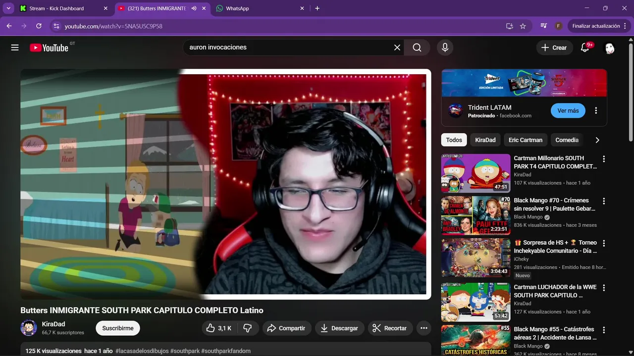Open the account avatar menu

click(x=610, y=48)
